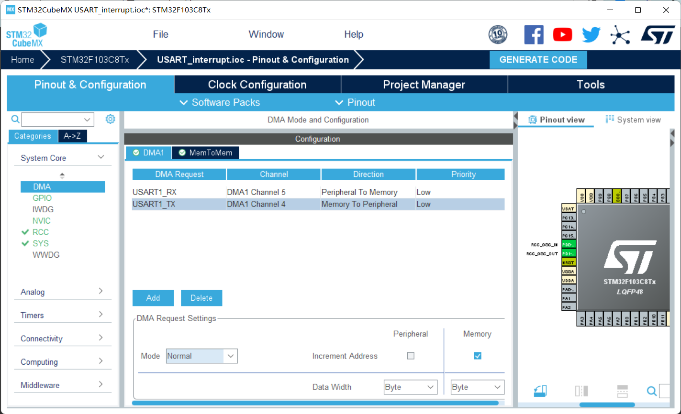Screen dimensions: 681x414
Task: Open the Mode dropdown showing Normal
Action: pos(202,356)
